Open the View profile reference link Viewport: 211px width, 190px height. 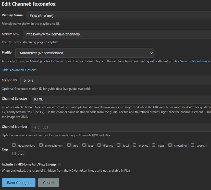pos(195,61)
